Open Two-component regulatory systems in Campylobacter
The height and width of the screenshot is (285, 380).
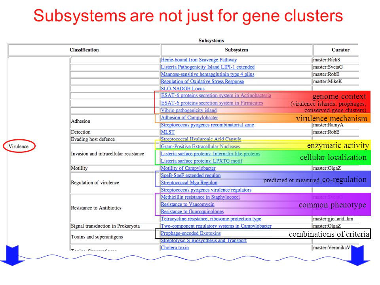[216, 226]
